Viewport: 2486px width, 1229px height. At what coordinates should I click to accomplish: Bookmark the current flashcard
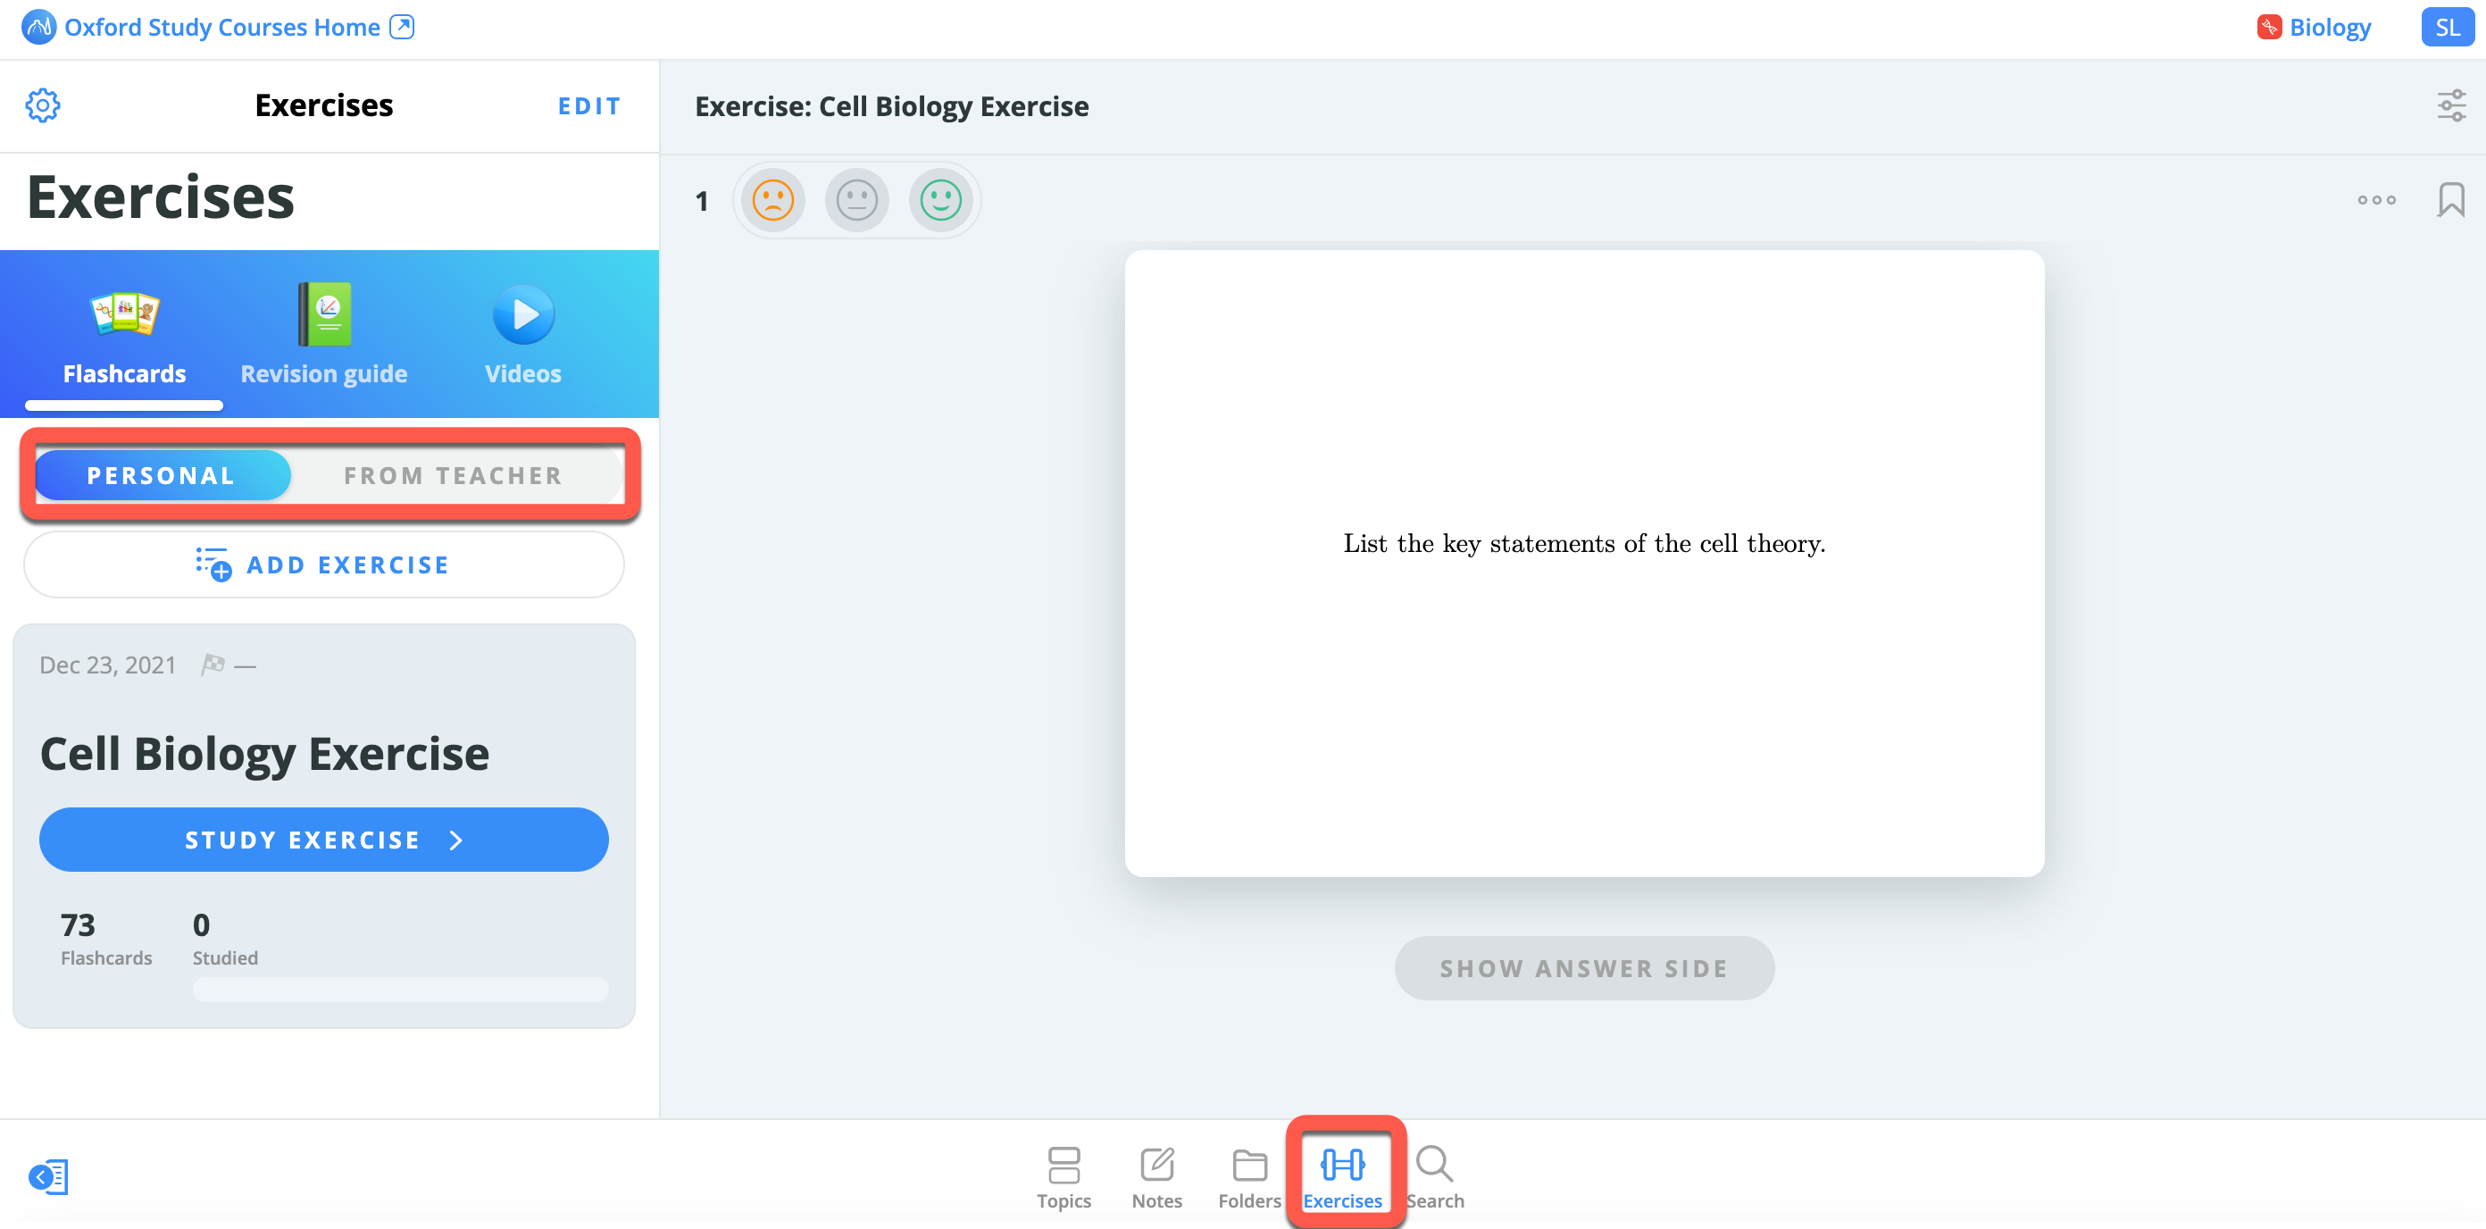pyautogui.click(x=2451, y=201)
